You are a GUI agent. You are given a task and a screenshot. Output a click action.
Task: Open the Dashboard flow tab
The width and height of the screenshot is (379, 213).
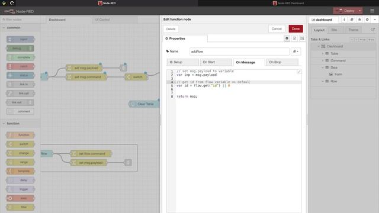pyautogui.click(x=68, y=20)
